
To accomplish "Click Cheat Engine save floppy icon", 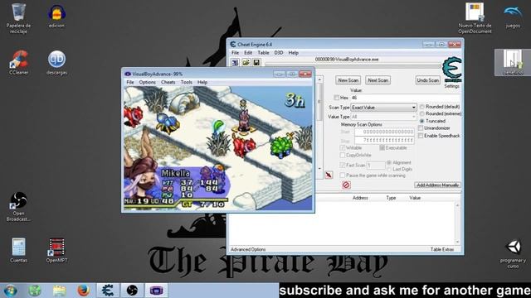I will coord(256,63).
